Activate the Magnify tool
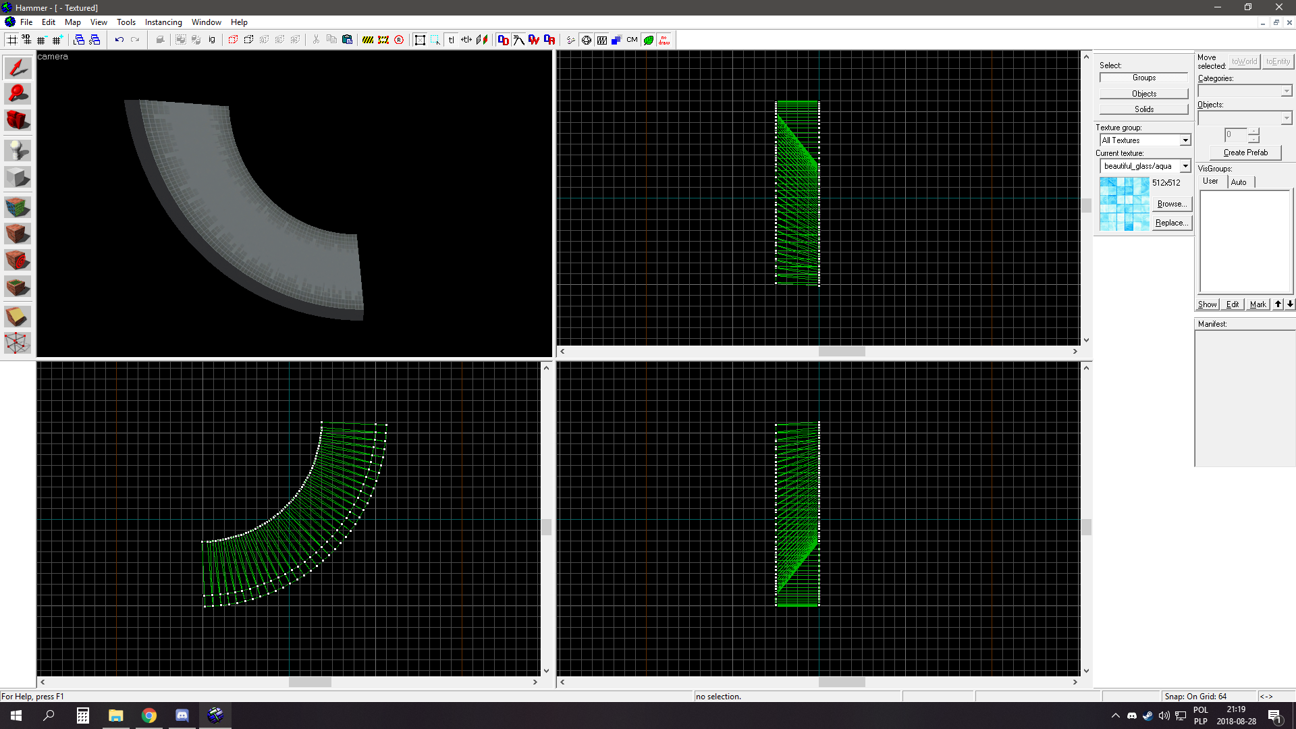The height and width of the screenshot is (729, 1296). pos(17,94)
